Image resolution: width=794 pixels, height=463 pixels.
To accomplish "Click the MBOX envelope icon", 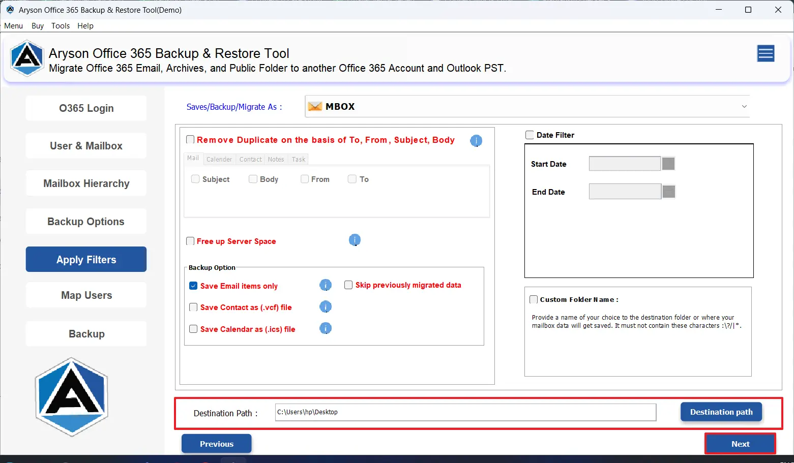I will pos(315,106).
